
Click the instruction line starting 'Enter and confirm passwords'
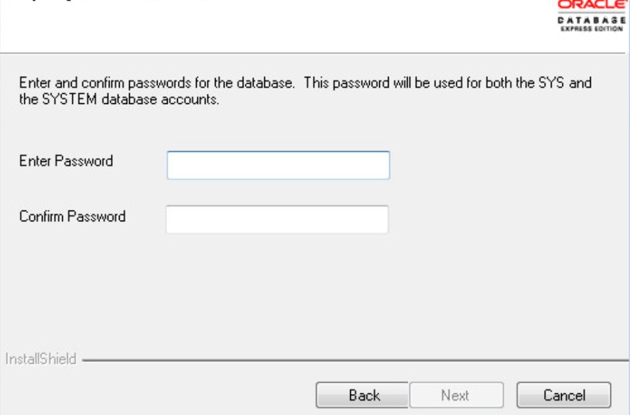306,82
